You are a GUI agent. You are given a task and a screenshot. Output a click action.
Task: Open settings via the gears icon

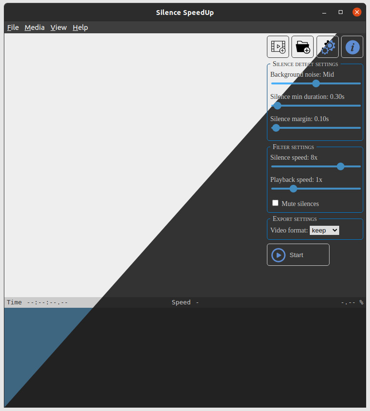point(327,47)
